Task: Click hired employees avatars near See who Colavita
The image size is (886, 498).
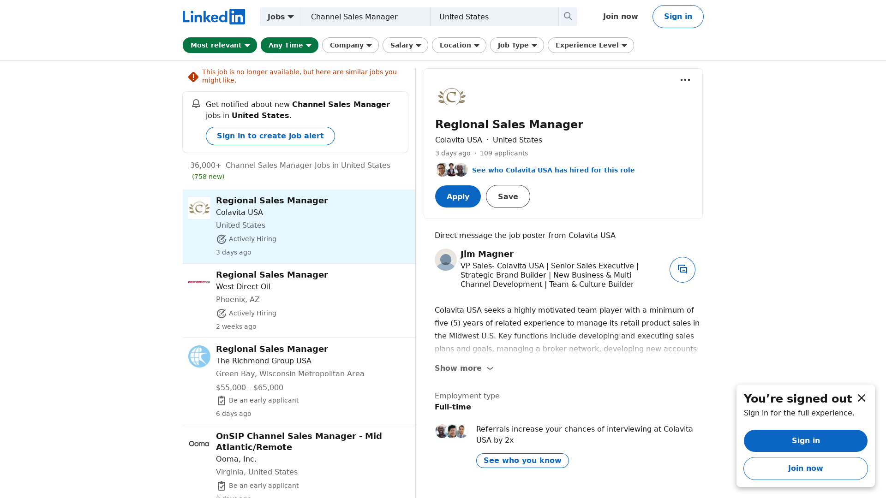Action: click(x=452, y=170)
